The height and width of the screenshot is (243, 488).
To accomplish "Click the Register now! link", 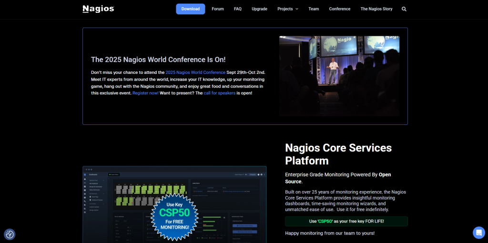I will click(x=145, y=93).
